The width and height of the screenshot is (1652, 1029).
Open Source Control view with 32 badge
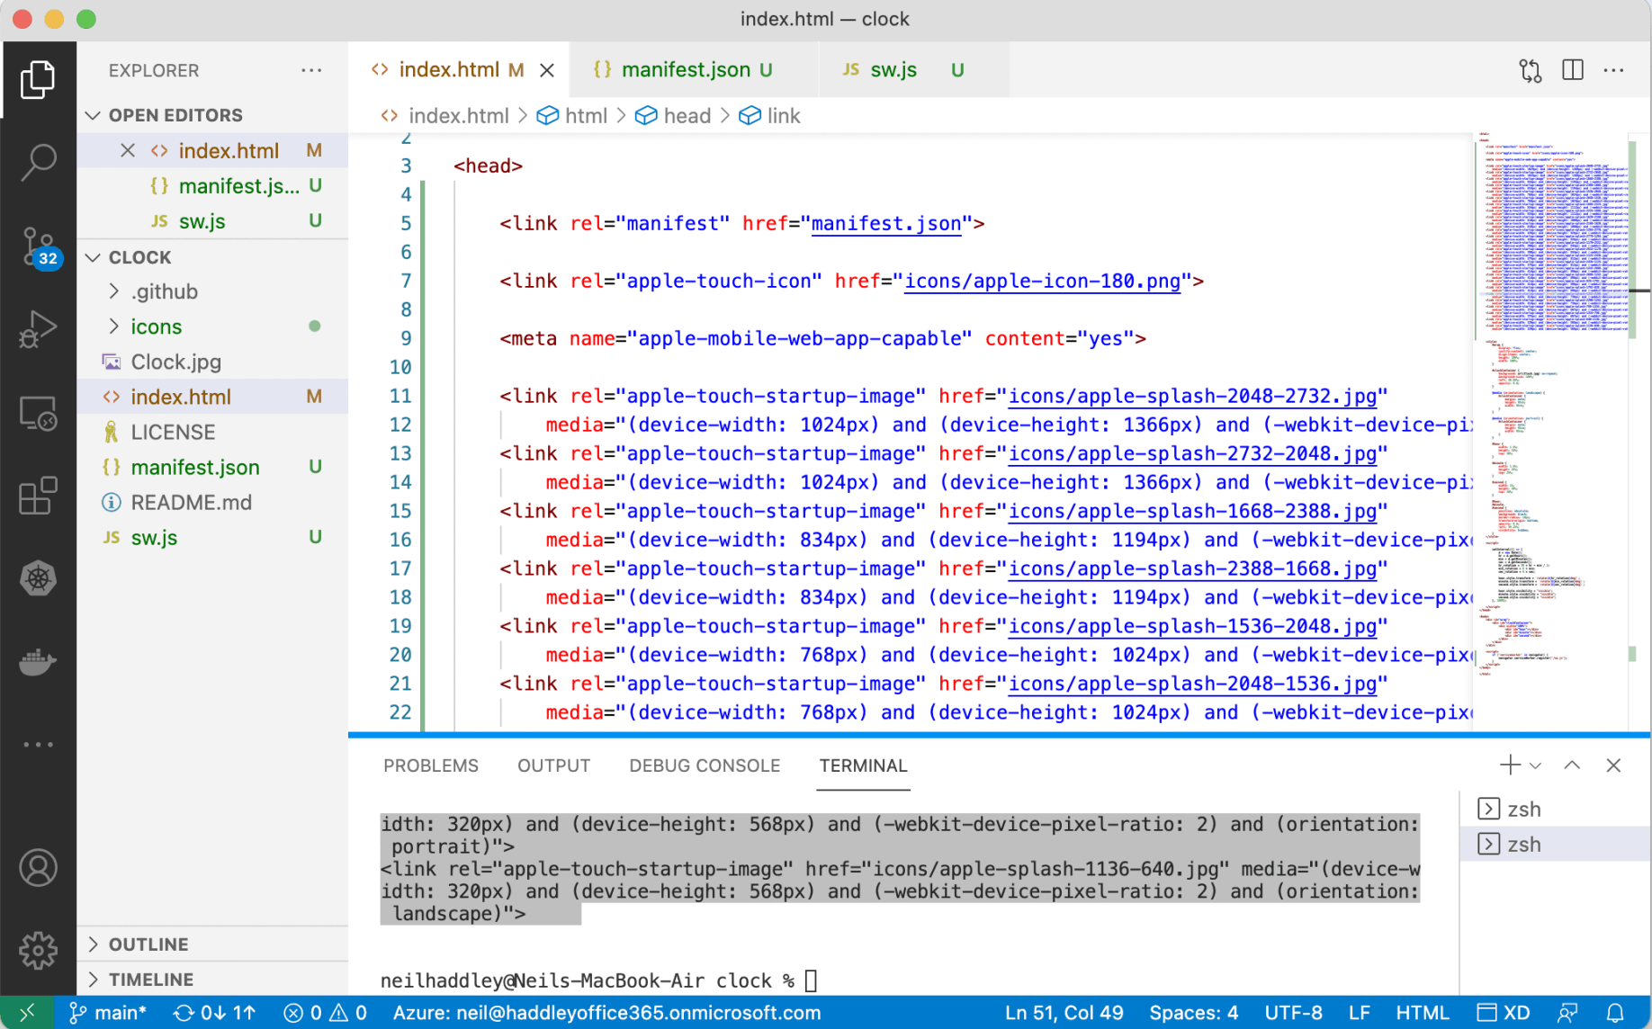tap(38, 246)
